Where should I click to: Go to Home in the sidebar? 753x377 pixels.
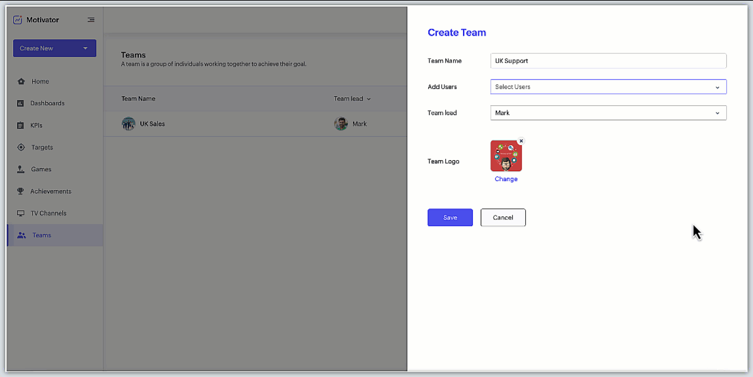click(40, 82)
